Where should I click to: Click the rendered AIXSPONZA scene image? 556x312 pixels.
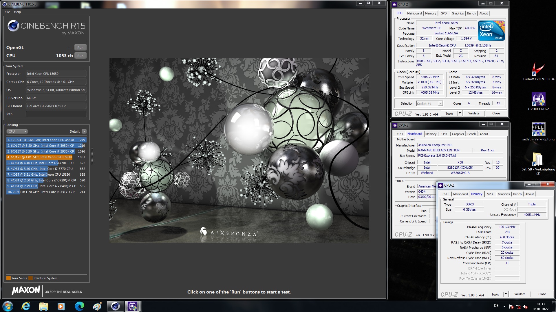click(239, 150)
